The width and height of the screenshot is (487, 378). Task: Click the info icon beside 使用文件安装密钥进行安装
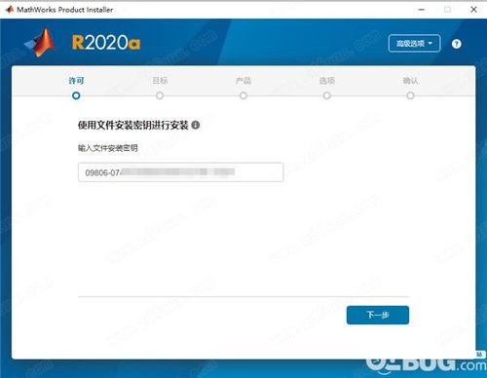[196, 125]
